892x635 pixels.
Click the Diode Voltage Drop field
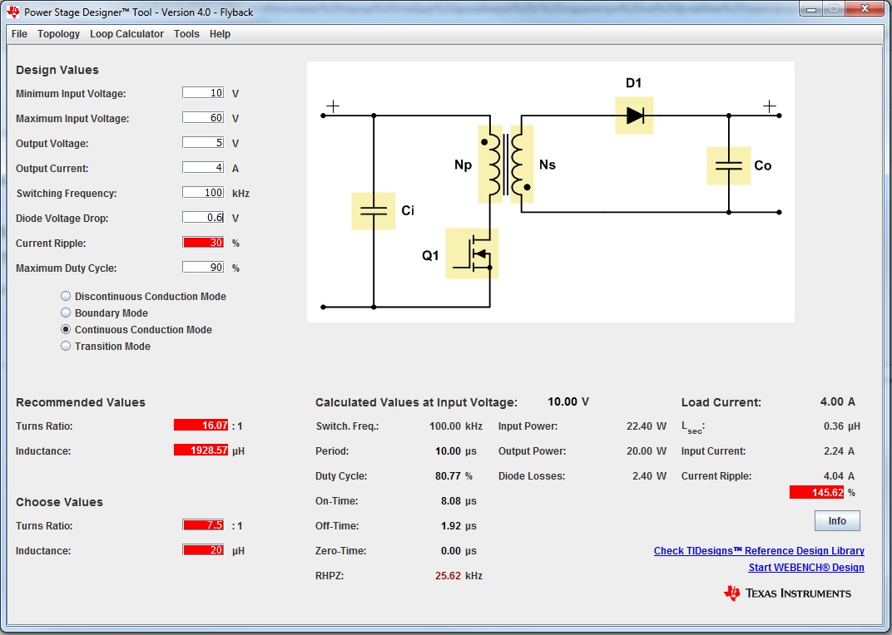point(203,217)
